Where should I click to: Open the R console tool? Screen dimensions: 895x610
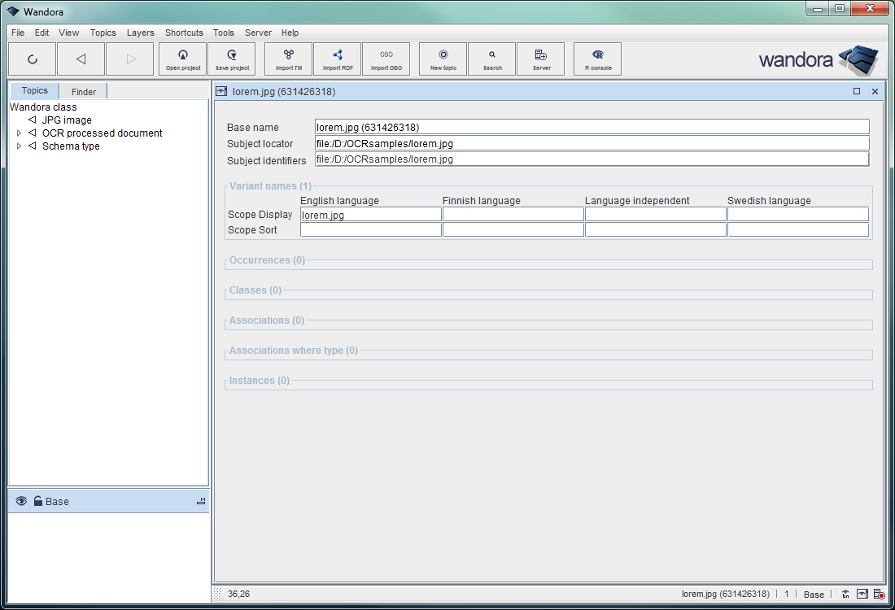point(597,59)
